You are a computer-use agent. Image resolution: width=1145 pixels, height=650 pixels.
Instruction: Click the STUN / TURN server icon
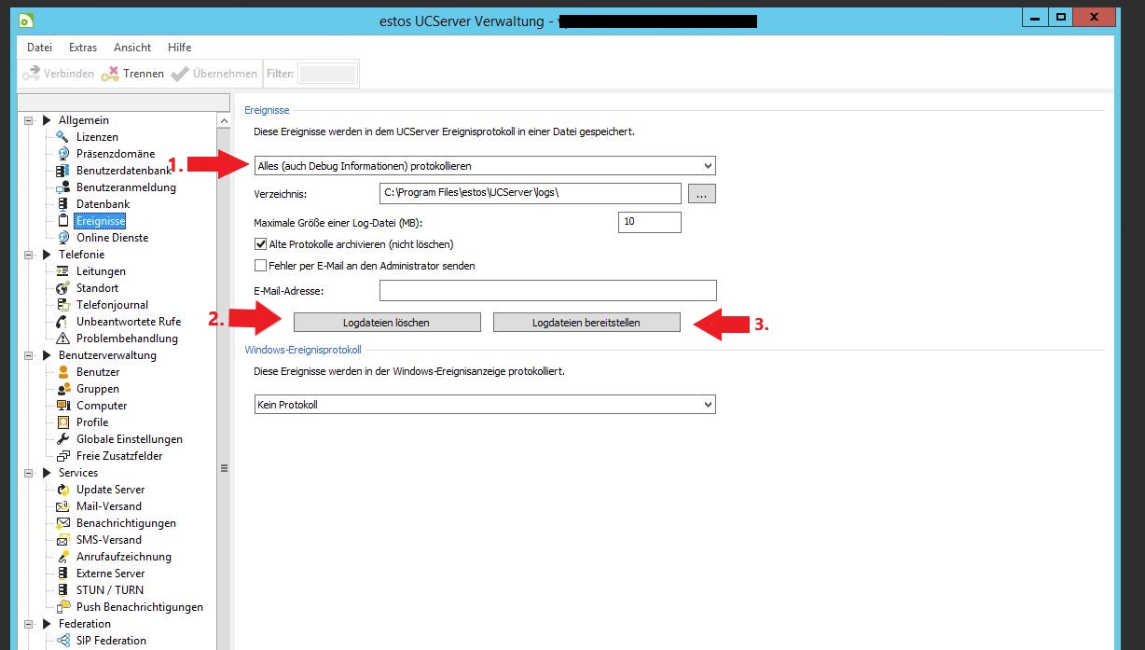(62, 590)
